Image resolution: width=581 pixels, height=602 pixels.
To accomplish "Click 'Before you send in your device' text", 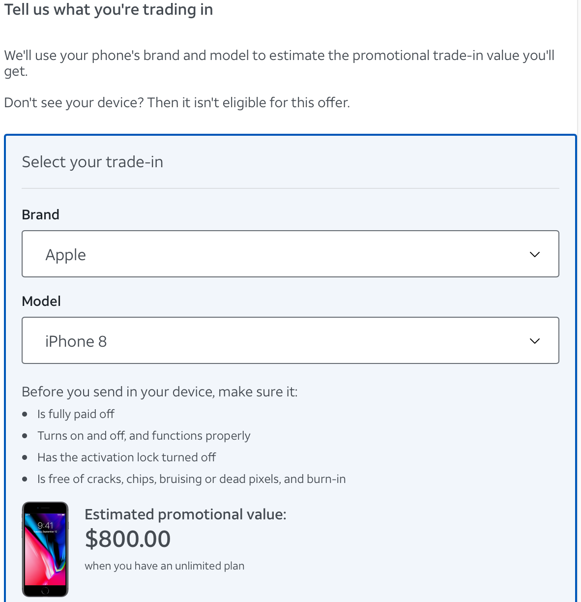I will [x=159, y=392].
